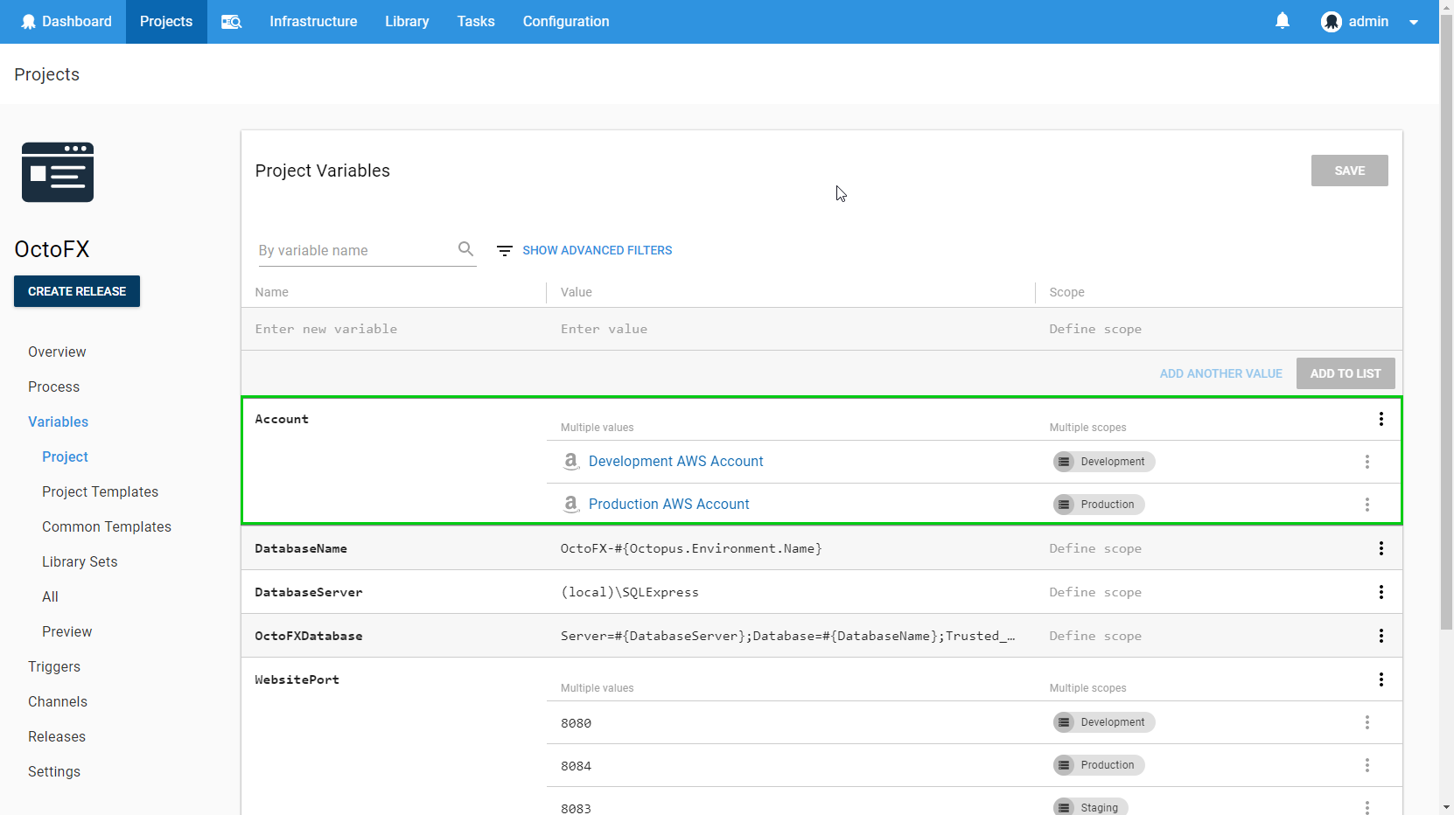Viewport: 1454px width, 815px height.
Task: Open the admin account dropdown arrow
Action: pyautogui.click(x=1414, y=22)
